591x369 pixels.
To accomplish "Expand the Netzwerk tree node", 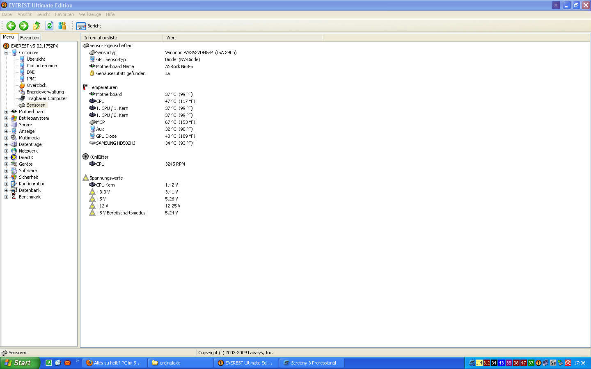I will coord(6,151).
